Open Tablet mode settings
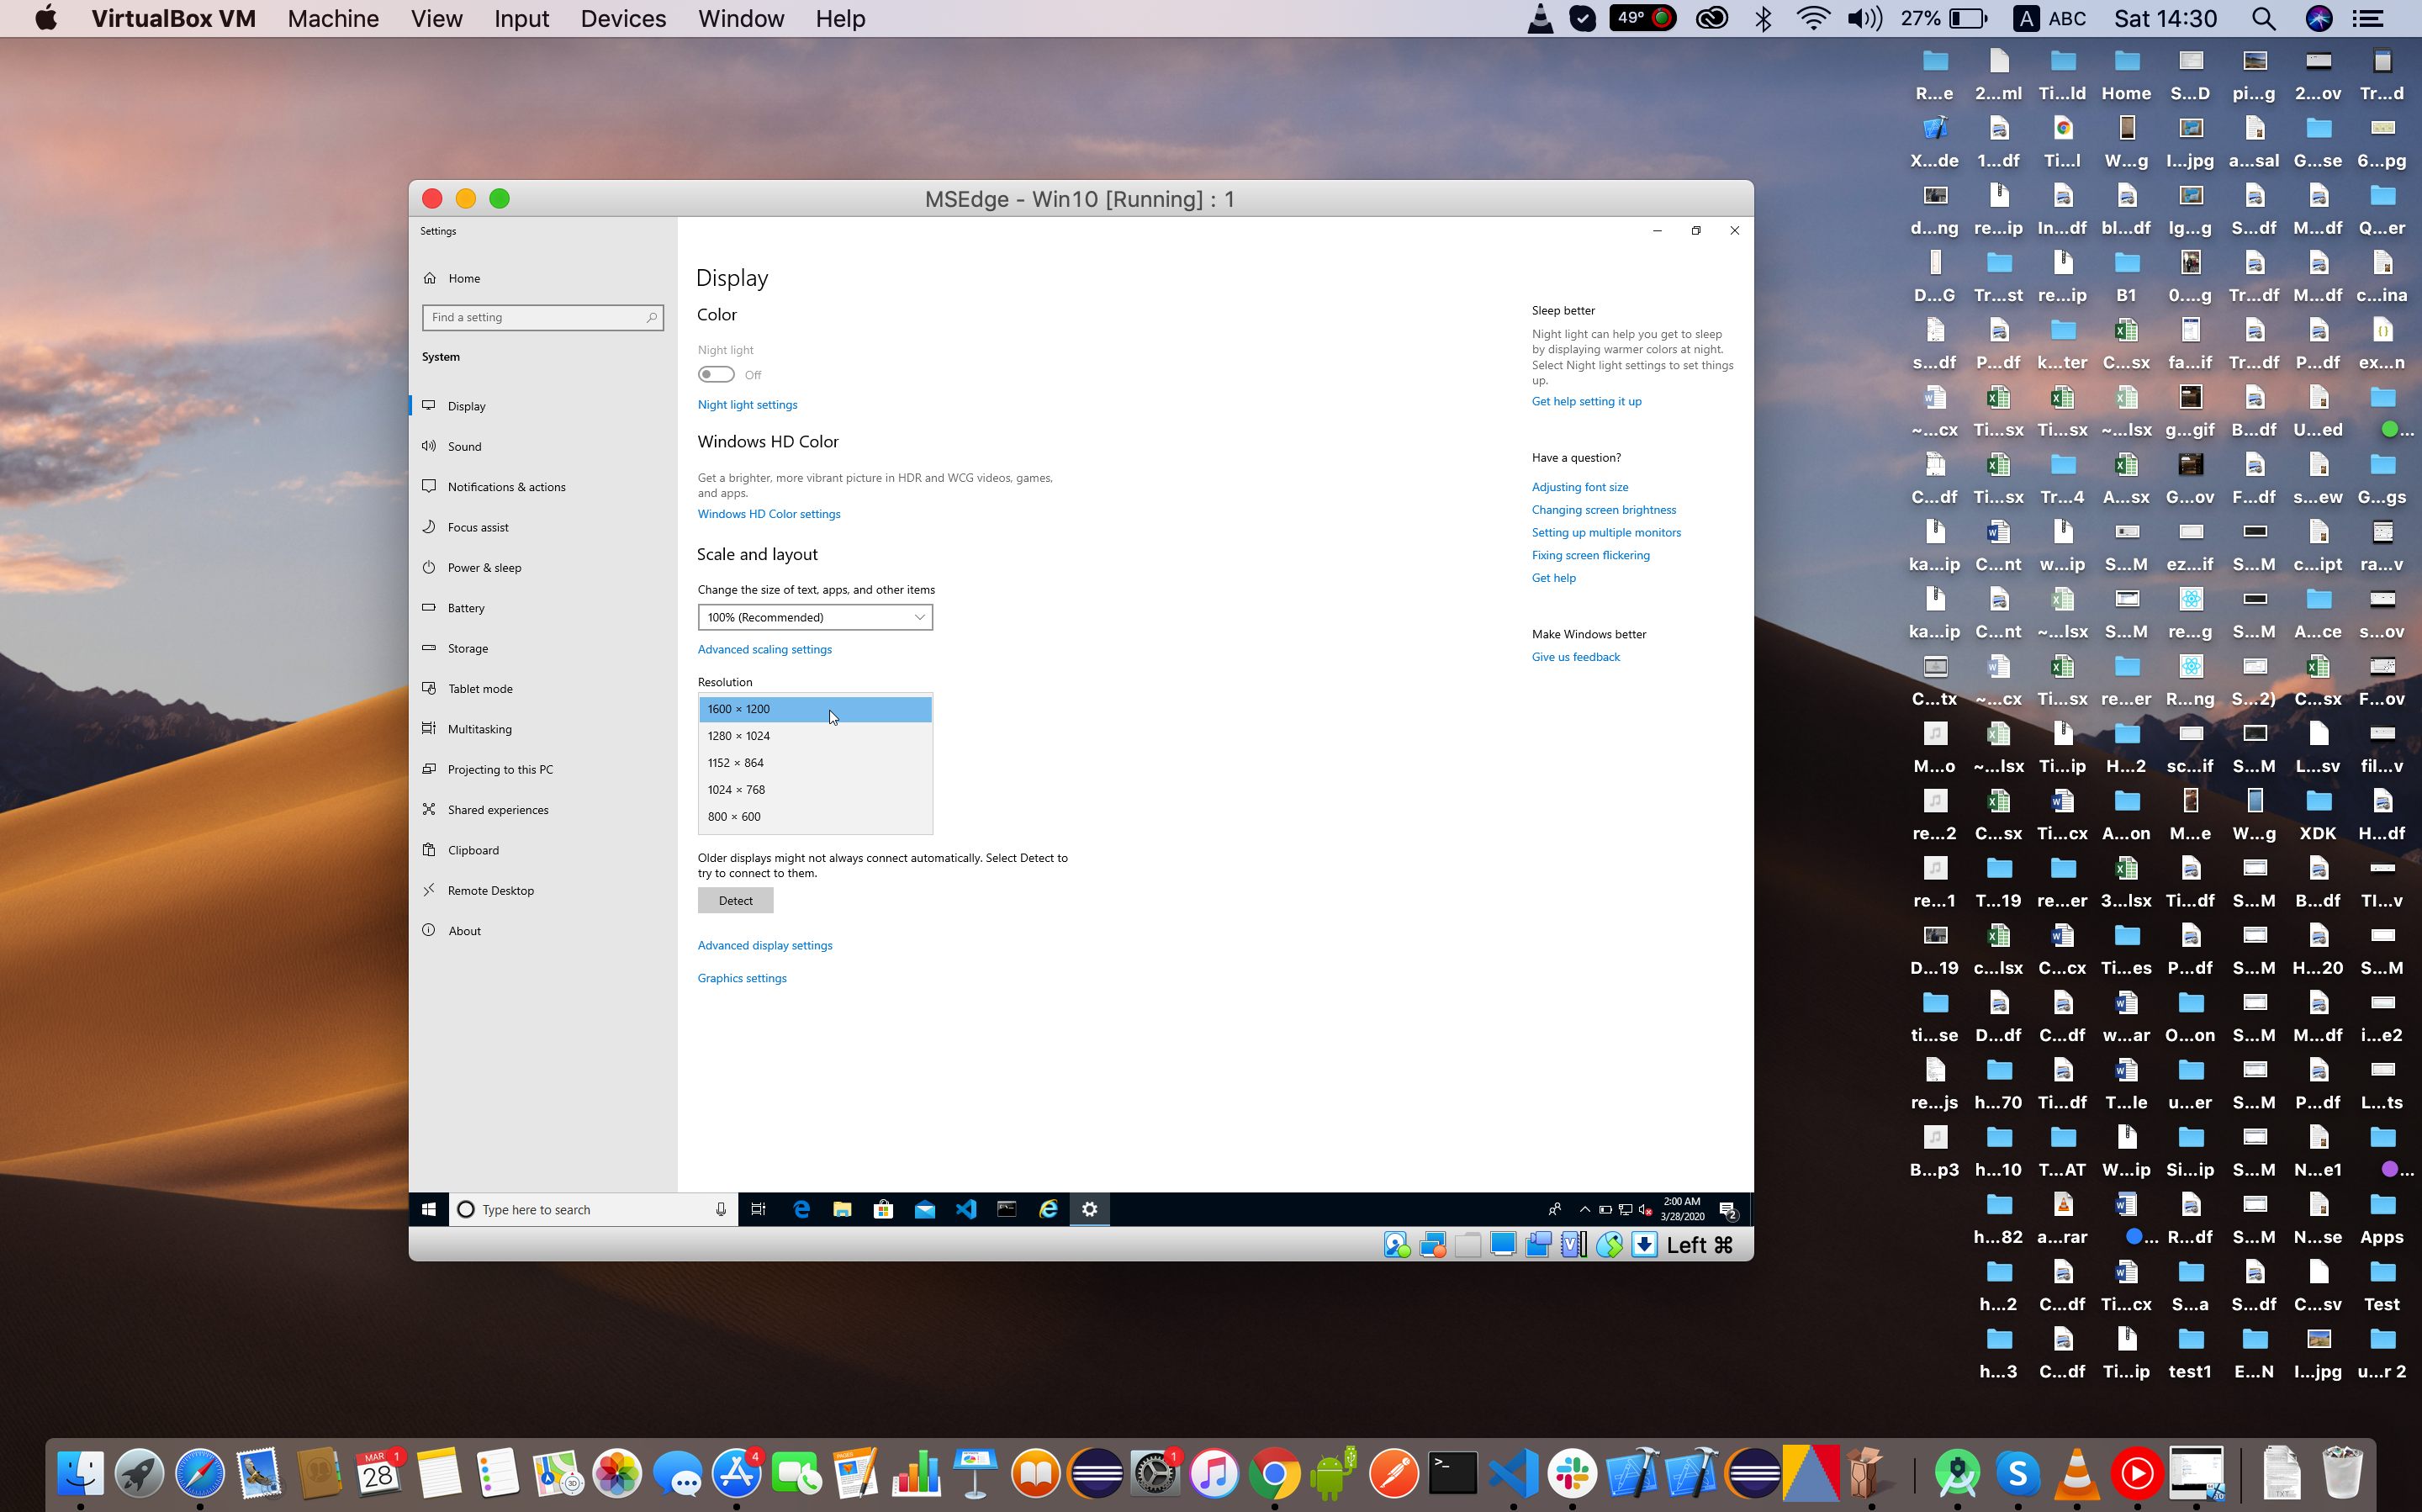 click(x=542, y=688)
